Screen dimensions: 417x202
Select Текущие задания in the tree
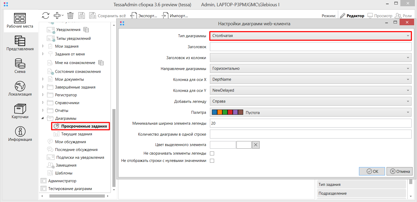pos(76,134)
